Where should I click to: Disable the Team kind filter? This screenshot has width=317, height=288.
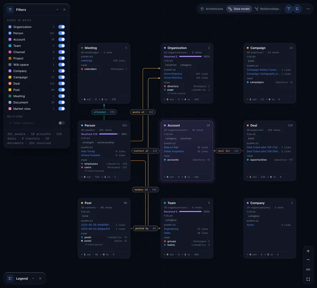(x=61, y=46)
